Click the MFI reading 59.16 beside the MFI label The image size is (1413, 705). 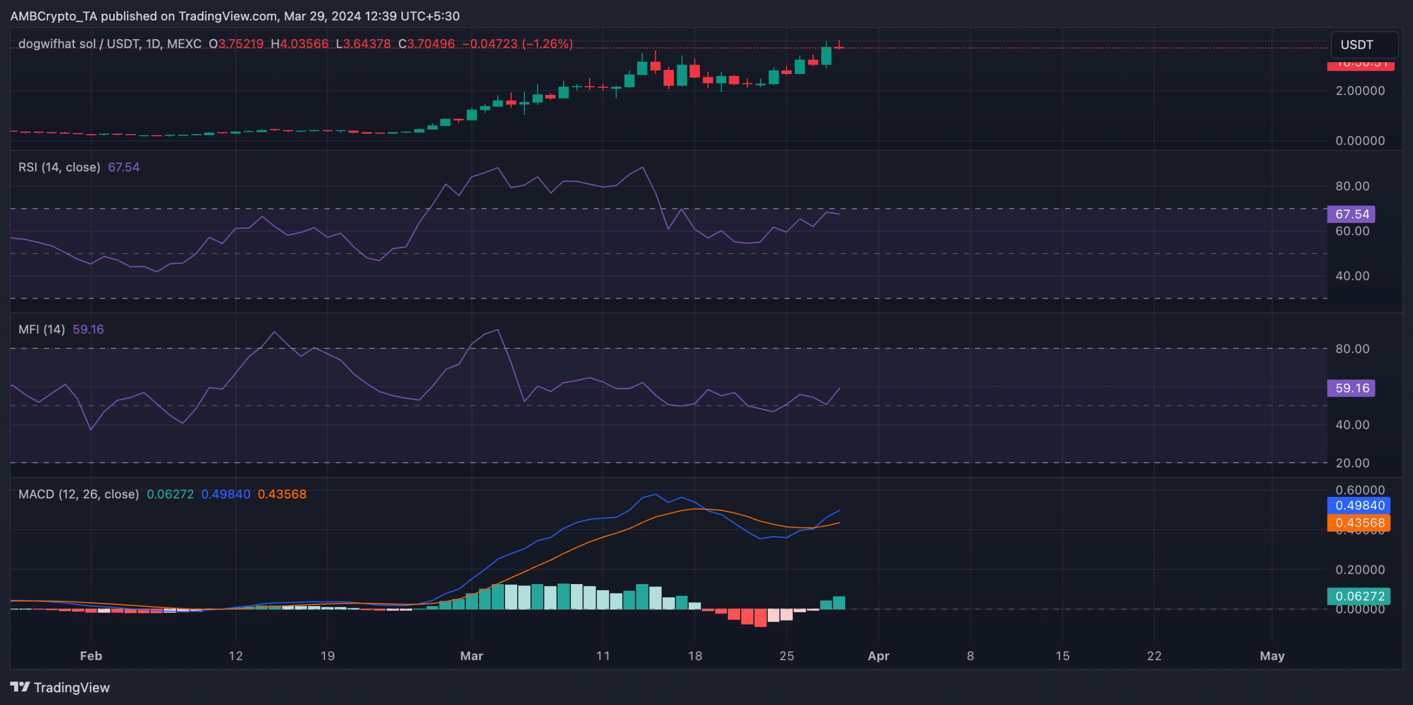[88, 330]
